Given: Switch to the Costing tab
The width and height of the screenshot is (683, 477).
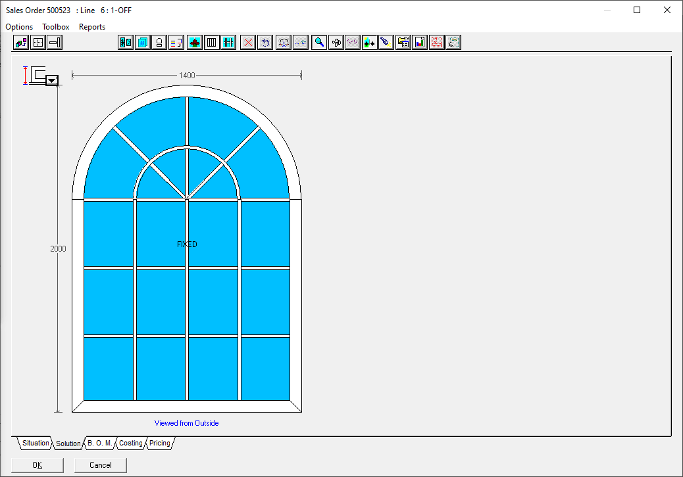Looking at the screenshot, I should point(130,443).
